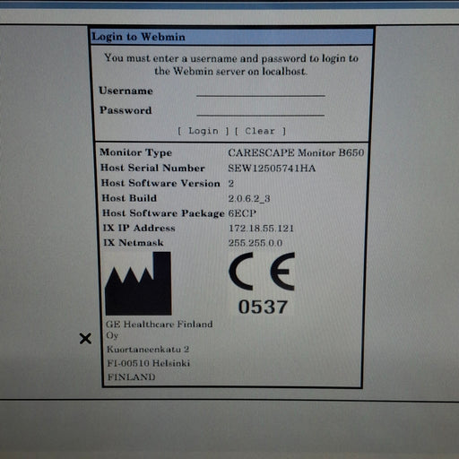Click the 'IX IP Address' label
459x459 pixels.
click(139, 228)
